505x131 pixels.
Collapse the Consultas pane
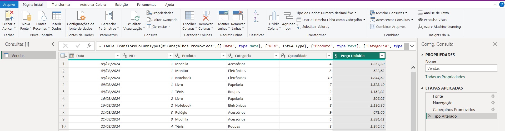53,44
